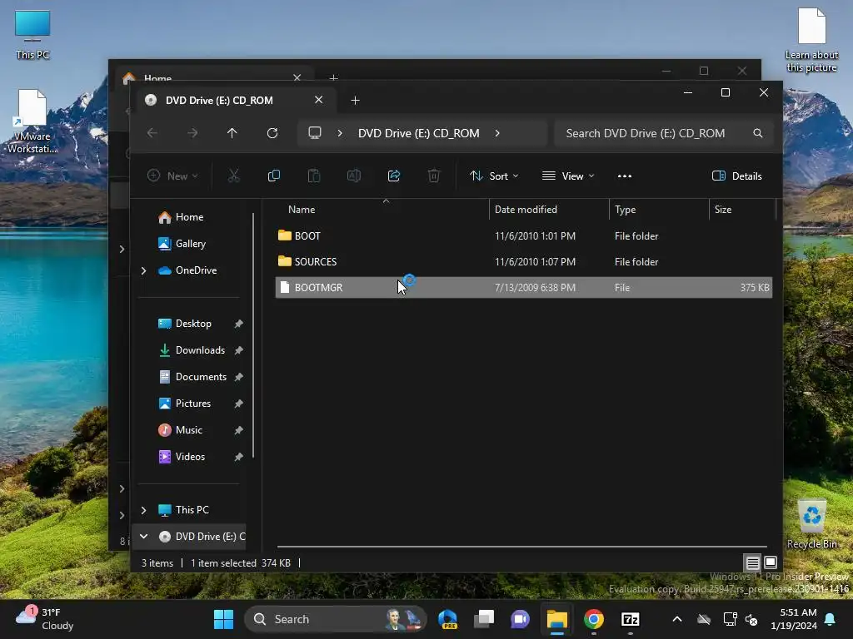The height and width of the screenshot is (639, 853).
Task: Sort by Size column header
Action: (722, 209)
